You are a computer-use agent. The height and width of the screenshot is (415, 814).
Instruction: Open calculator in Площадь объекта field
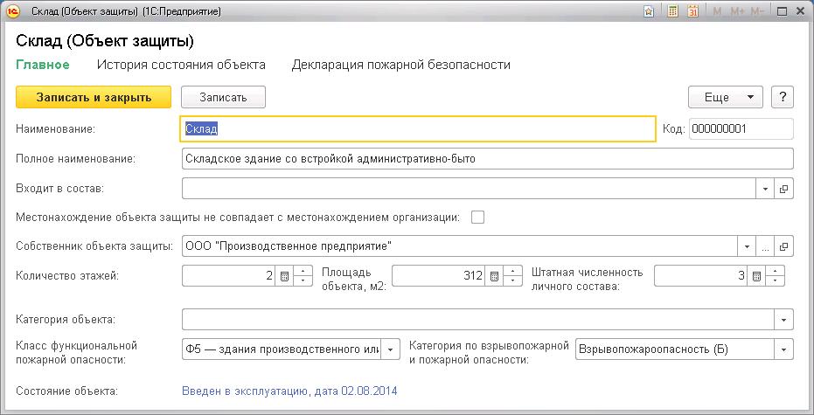(x=493, y=276)
